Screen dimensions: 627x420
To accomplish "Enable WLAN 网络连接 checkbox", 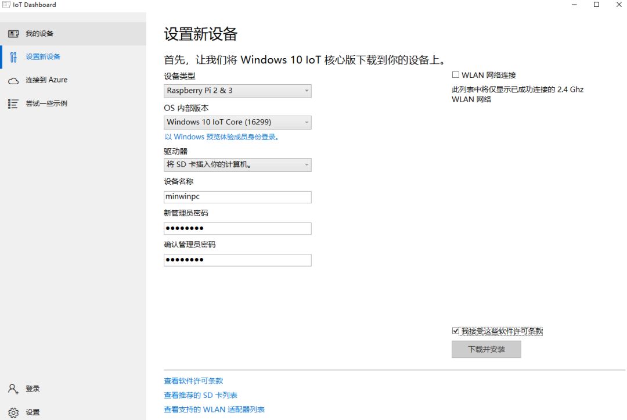I will pyautogui.click(x=456, y=75).
